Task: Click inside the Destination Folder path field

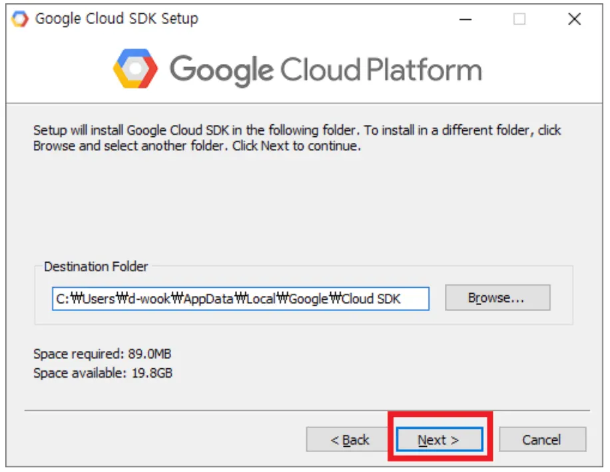Action: (240, 298)
